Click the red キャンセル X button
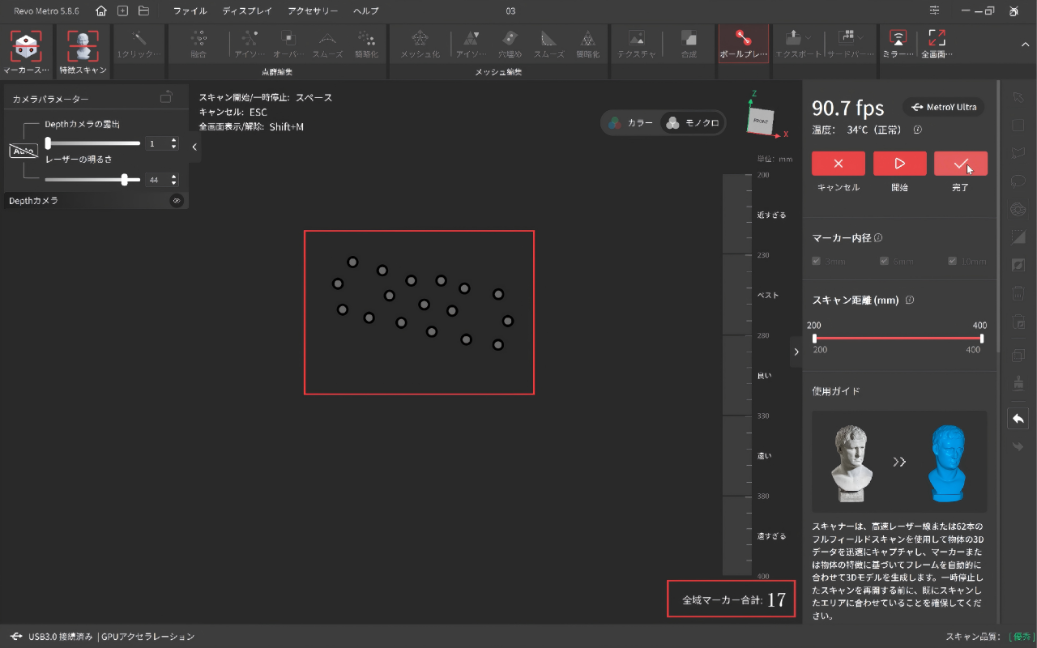Viewport: 1037px width, 648px height. click(x=839, y=163)
